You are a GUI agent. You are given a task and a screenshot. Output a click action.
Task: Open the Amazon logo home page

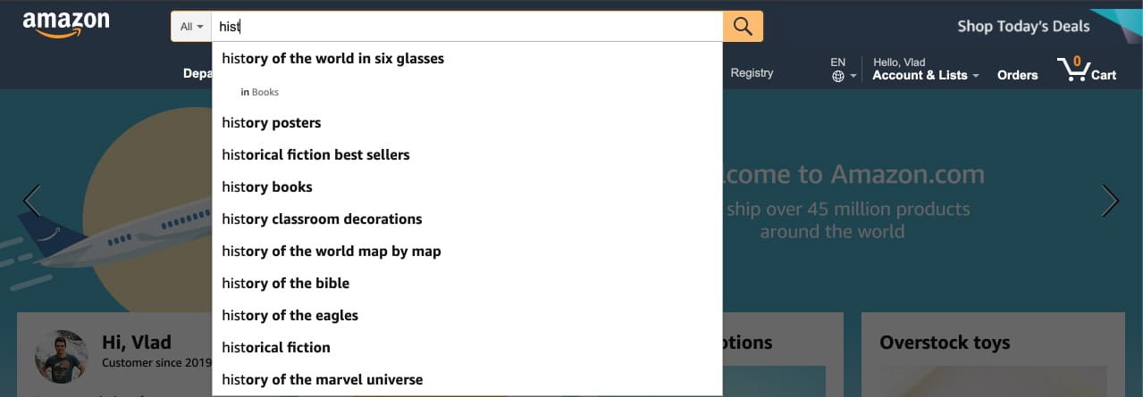[66, 26]
